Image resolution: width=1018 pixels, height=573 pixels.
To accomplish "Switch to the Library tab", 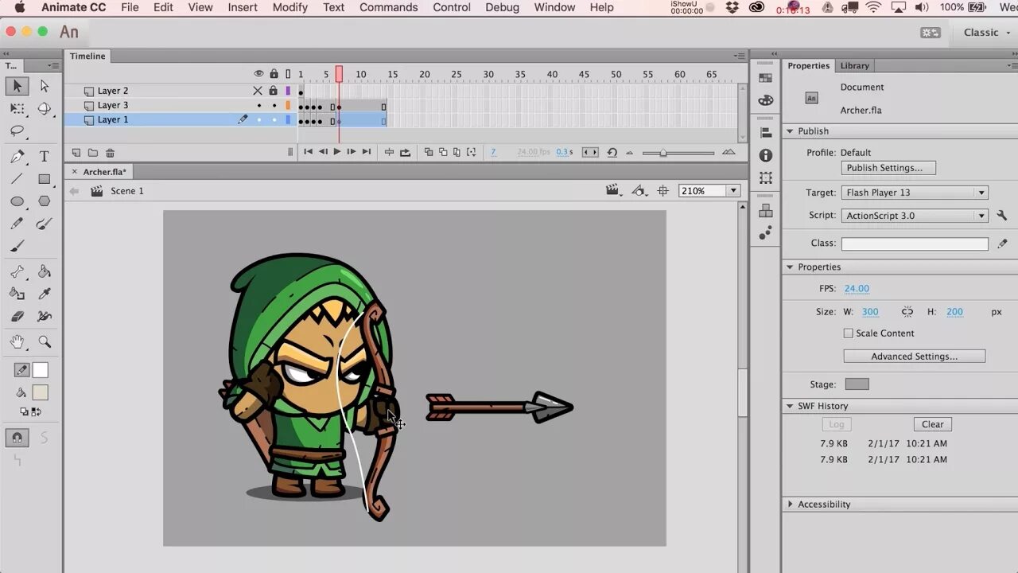I will (855, 66).
